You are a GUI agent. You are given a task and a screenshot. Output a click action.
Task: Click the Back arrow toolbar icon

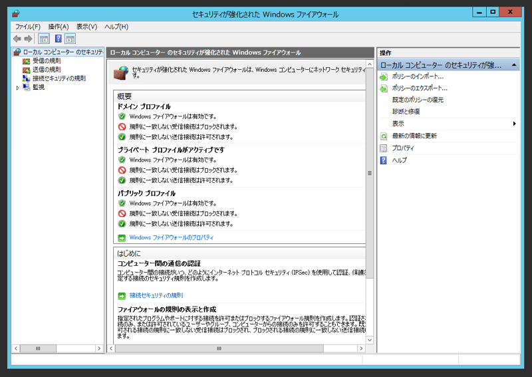click(x=17, y=39)
